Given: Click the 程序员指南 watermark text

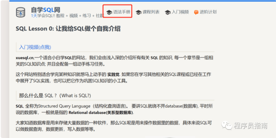Looking at the screenshot, I should (x=251, y=126).
